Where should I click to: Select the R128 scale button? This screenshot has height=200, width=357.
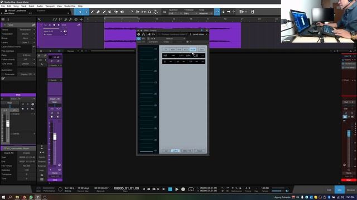tap(193, 49)
